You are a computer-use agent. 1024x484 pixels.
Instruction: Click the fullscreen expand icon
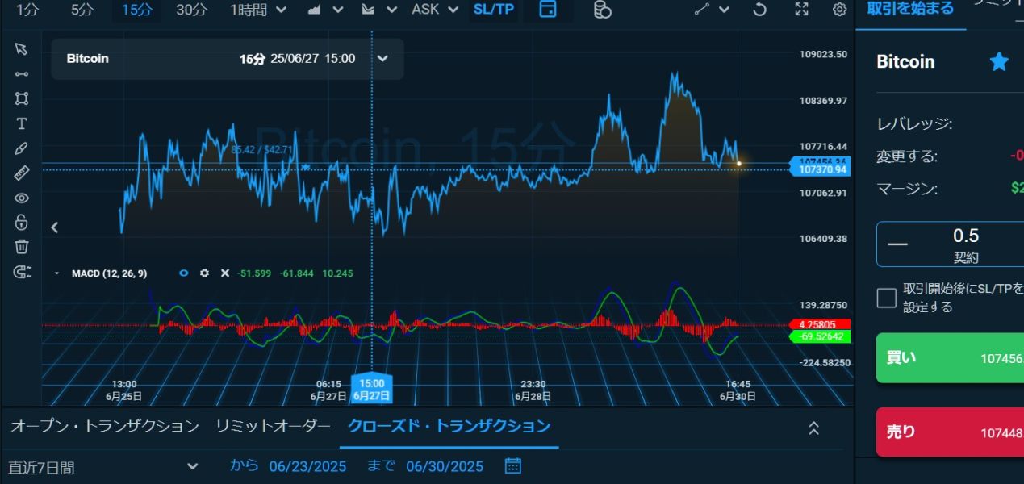pos(801,10)
